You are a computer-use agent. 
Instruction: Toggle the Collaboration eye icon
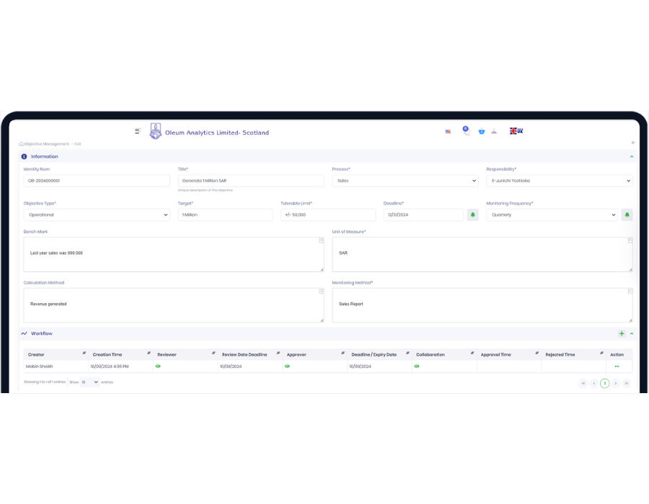point(416,366)
